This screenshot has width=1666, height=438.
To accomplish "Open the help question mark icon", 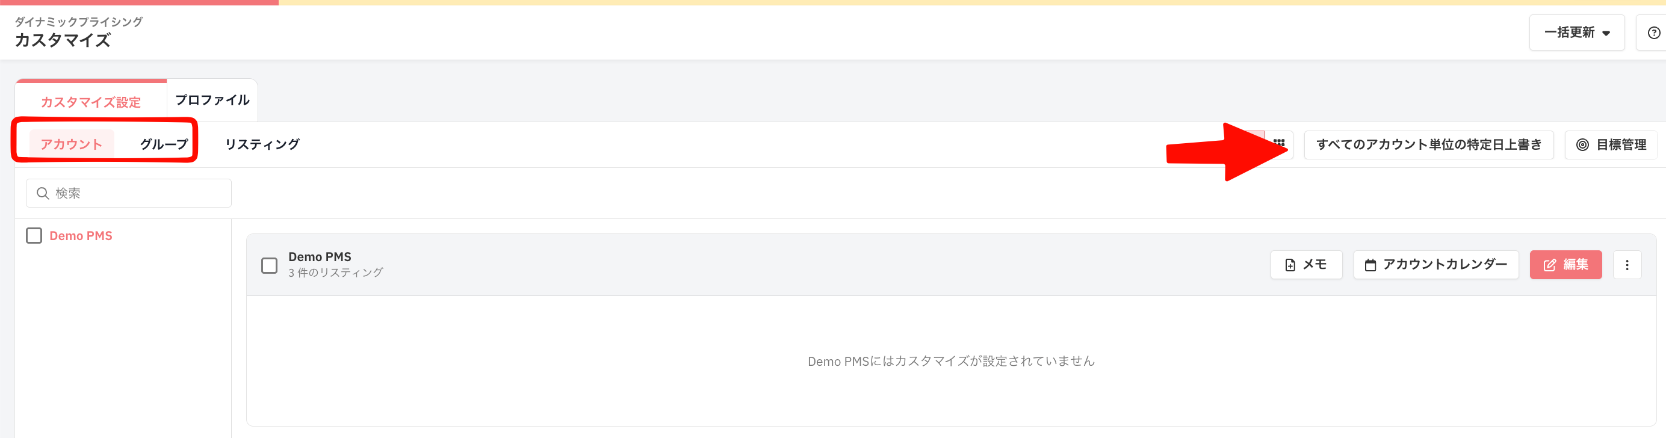I will click(1654, 32).
